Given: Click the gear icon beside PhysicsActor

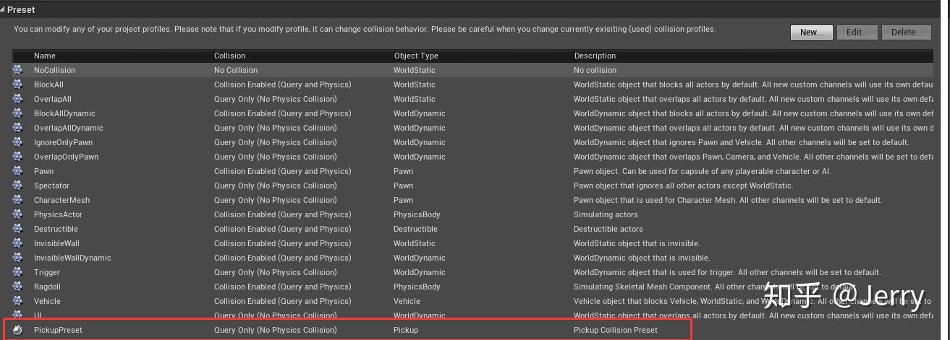Looking at the screenshot, I should click(x=17, y=214).
